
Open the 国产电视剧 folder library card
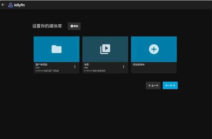pyautogui.click(x=57, y=49)
